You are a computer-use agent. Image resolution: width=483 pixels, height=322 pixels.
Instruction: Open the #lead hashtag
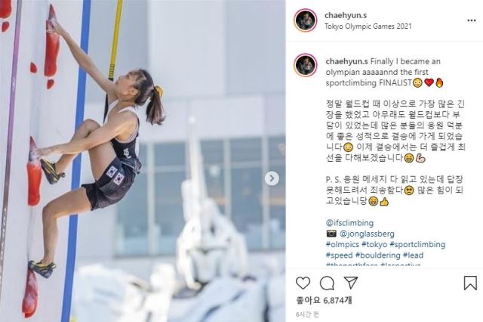(x=413, y=255)
